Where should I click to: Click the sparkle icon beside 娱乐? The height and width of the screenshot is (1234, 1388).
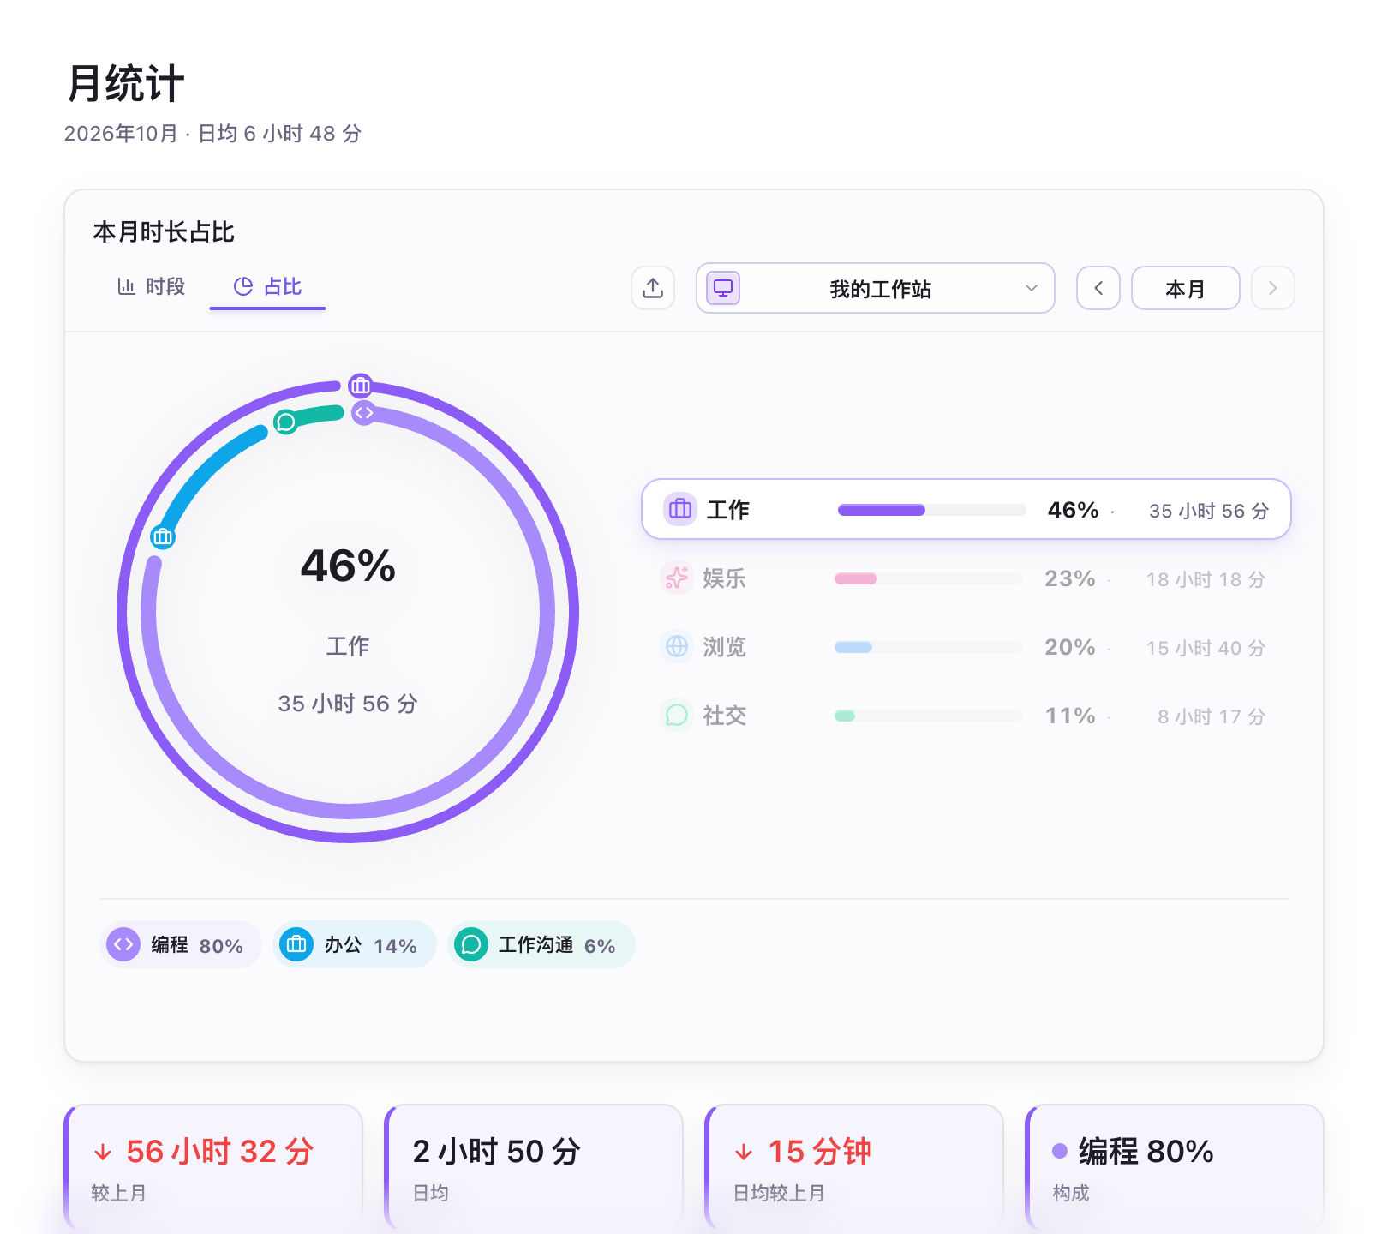tap(677, 578)
